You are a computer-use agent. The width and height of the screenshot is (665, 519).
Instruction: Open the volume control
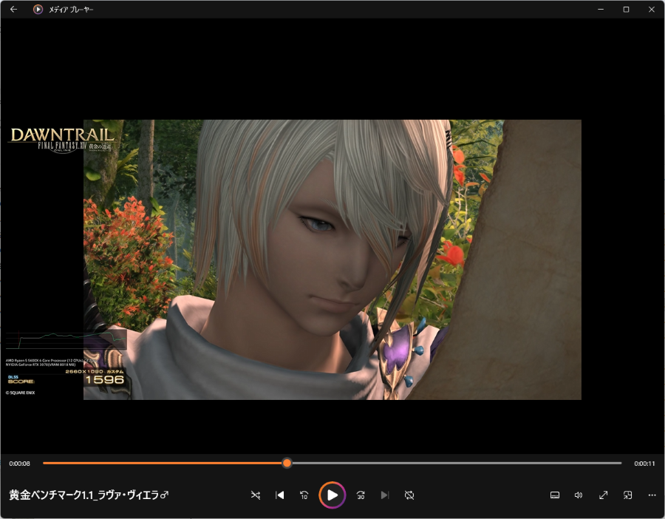click(579, 495)
